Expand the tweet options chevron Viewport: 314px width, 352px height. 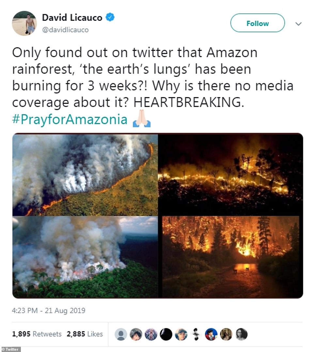pos(298,24)
